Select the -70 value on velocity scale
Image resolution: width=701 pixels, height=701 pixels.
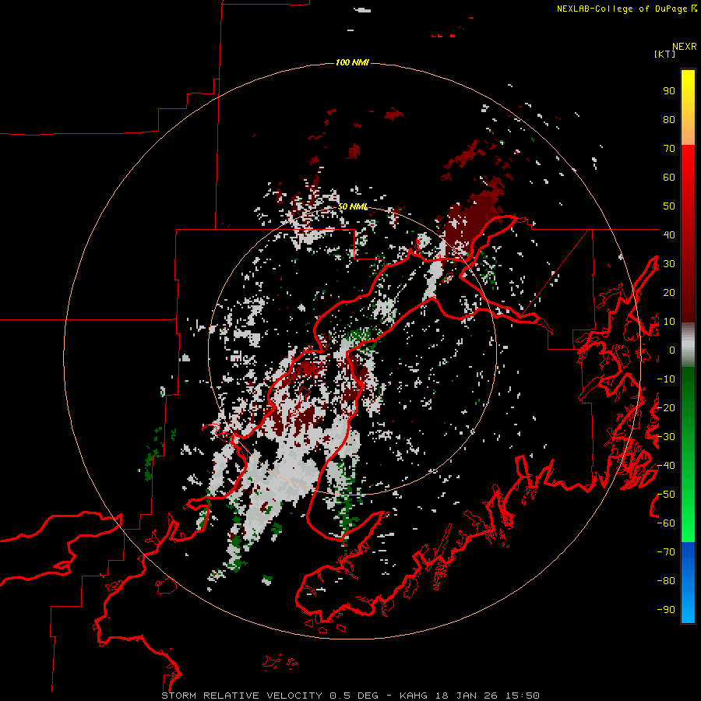pos(666,552)
